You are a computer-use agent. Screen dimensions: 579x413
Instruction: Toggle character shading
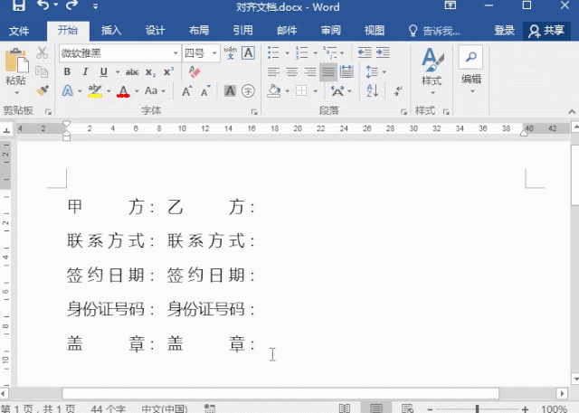coord(230,90)
